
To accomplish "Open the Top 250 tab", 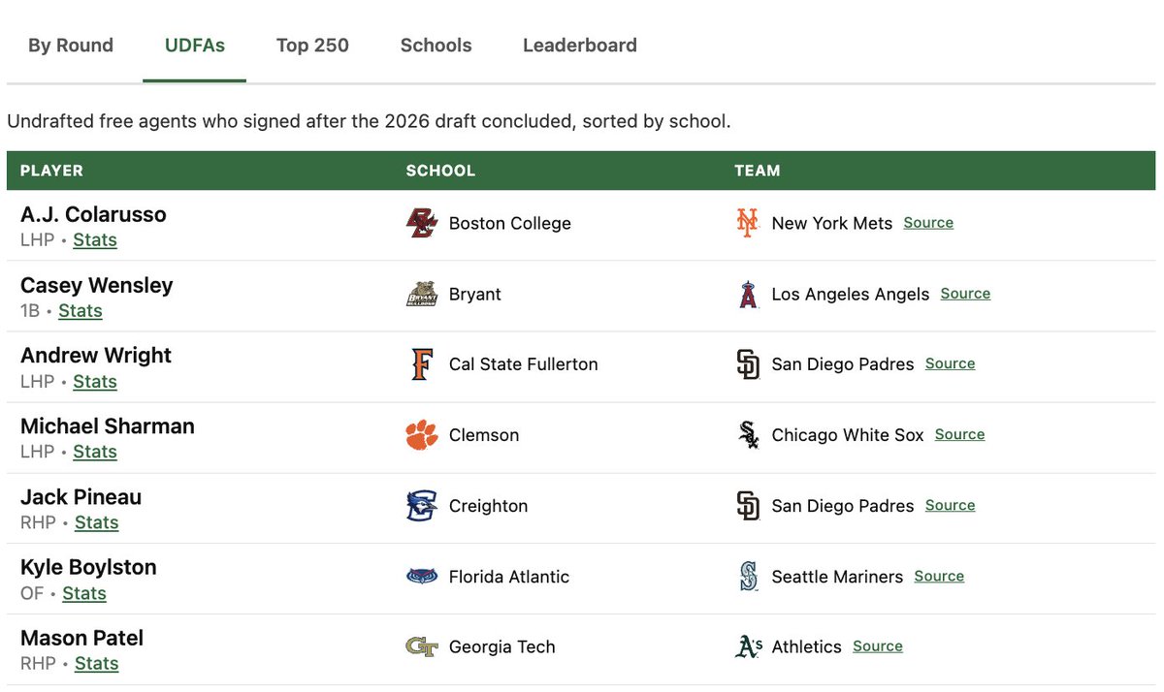I will (x=312, y=46).
